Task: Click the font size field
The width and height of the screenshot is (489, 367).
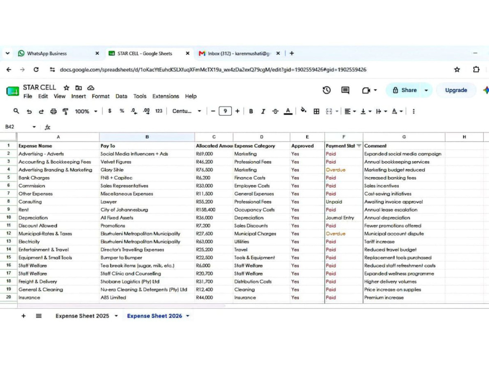Action: click(225, 111)
